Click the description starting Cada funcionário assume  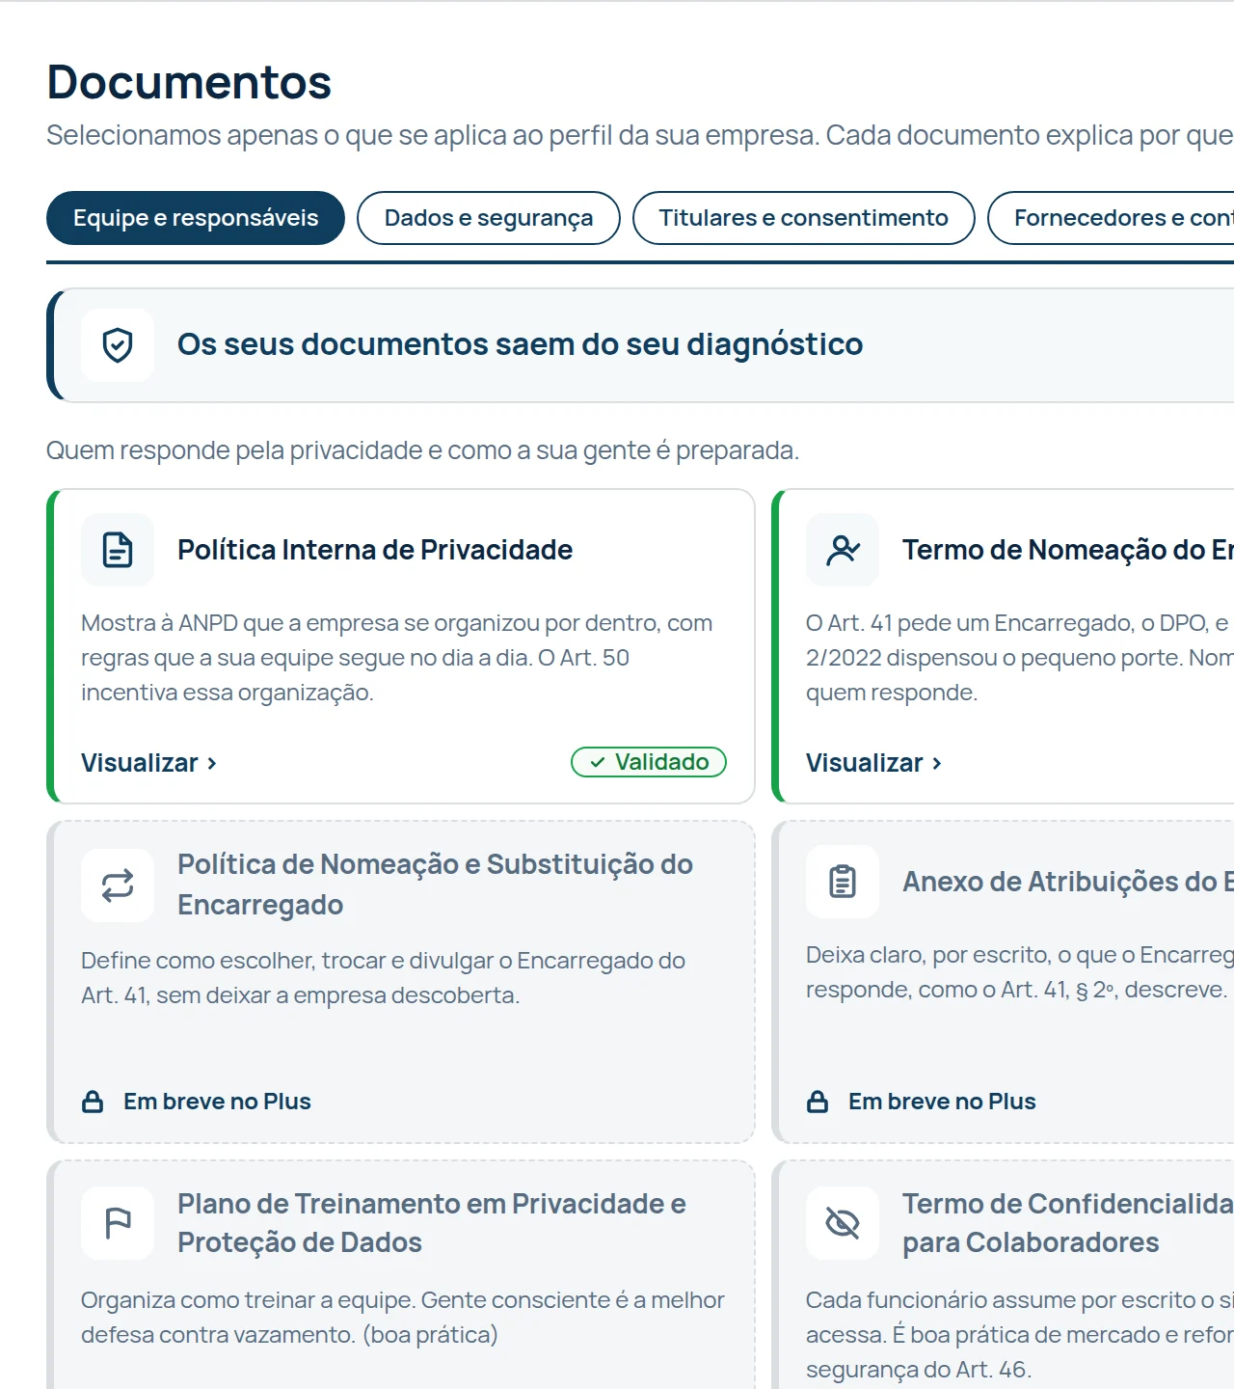[x=1020, y=1335]
